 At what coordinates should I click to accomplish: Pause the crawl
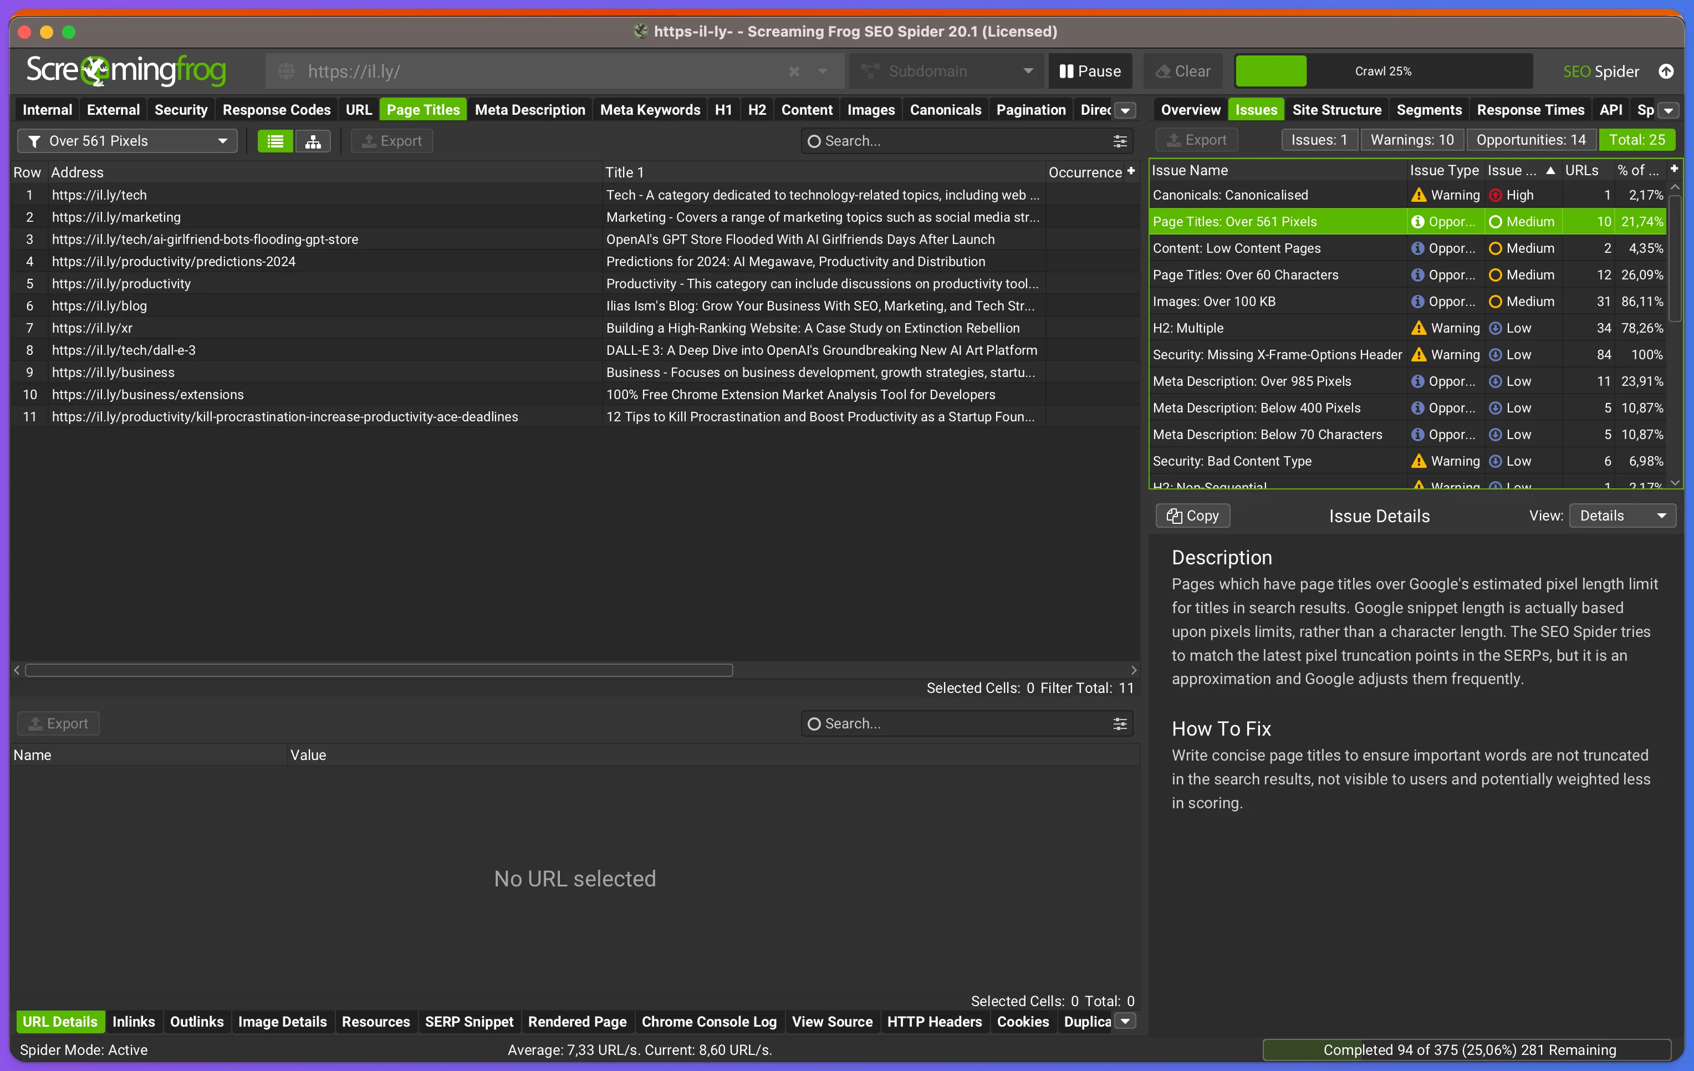tap(1090, 71)
